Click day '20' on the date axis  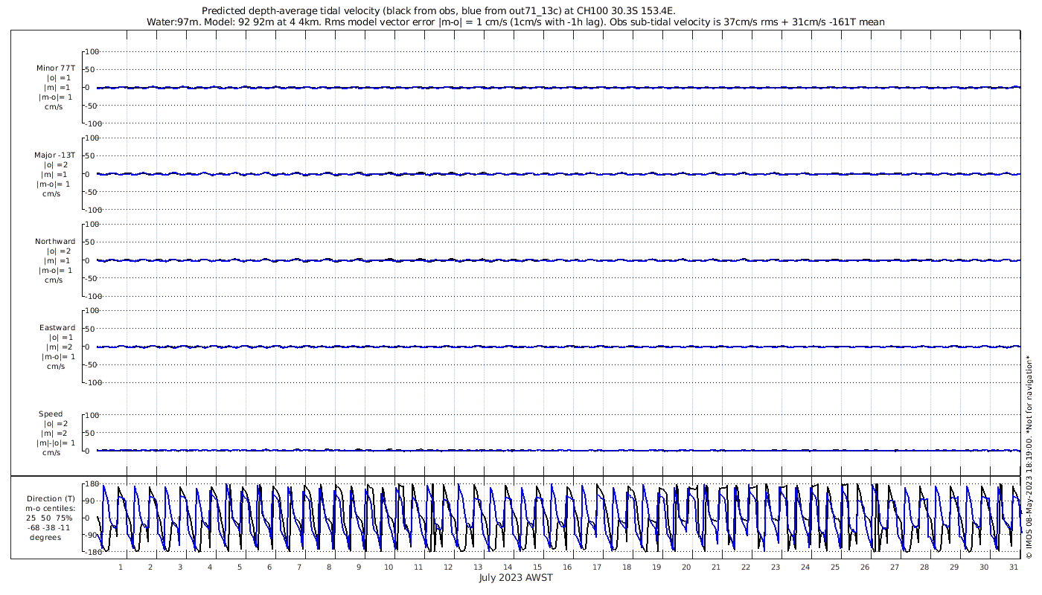pyautogui.click(x=686, y=567)
